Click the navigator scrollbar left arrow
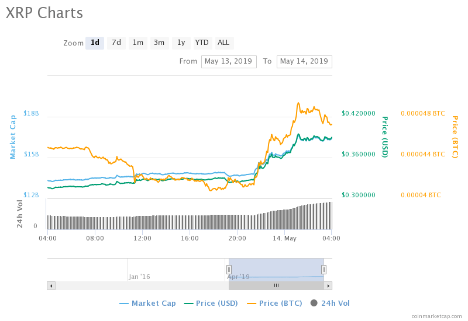The image size is (468, 321). 51,285
